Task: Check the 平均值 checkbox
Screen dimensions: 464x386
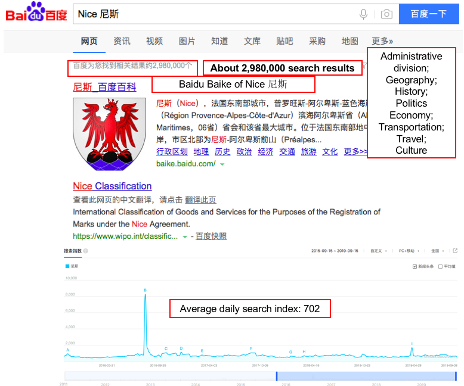Action: pos(440,267)
